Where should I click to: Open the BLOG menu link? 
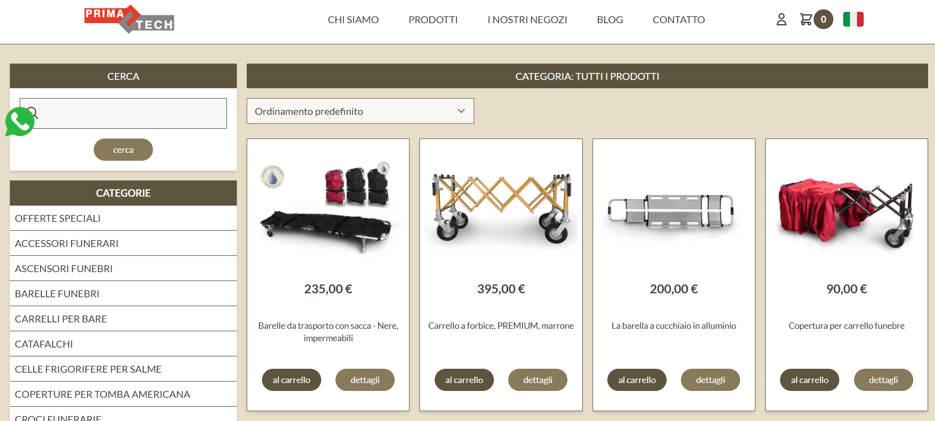click(x=610, y=20)
